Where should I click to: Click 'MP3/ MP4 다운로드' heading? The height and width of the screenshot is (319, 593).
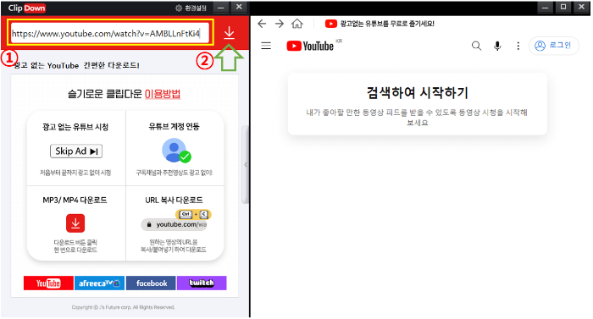pos(75,201)
